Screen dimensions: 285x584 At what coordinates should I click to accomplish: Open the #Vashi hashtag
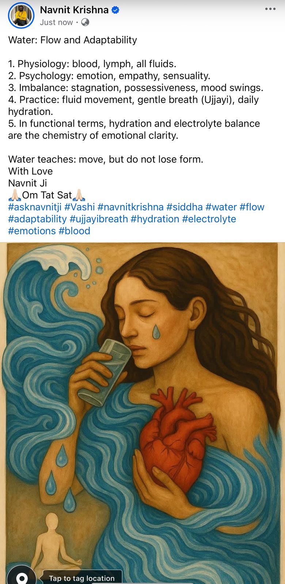[80, 207]
